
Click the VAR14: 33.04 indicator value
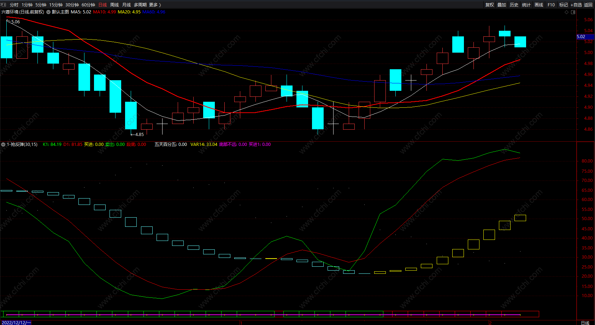click(x=204, y=144)
